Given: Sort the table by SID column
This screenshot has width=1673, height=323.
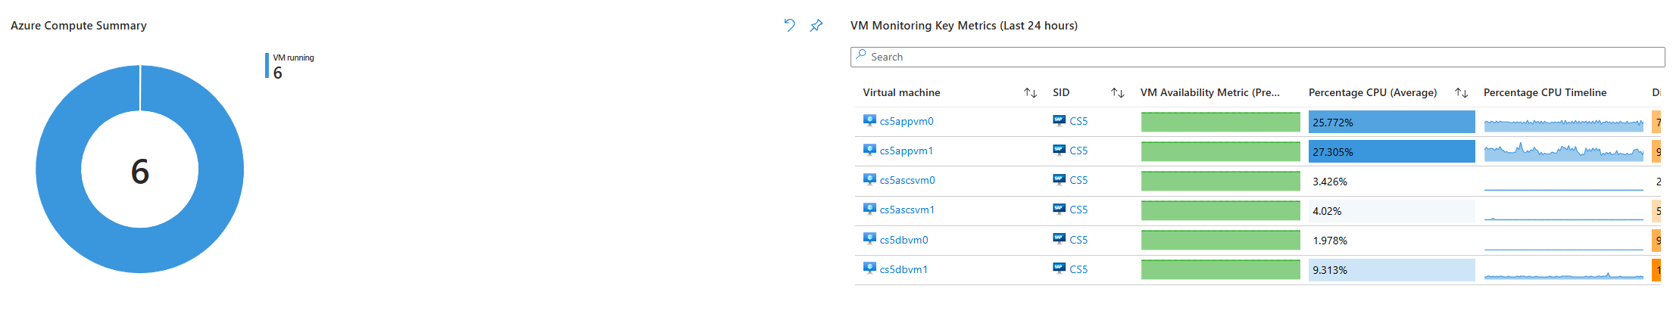Looking at the screenshot, I should [1117, 92].
